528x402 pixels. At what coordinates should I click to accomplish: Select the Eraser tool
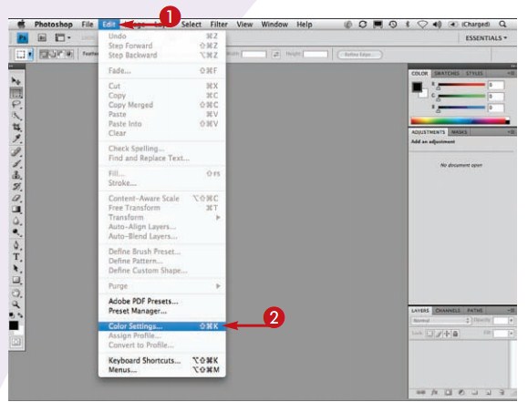16,198
